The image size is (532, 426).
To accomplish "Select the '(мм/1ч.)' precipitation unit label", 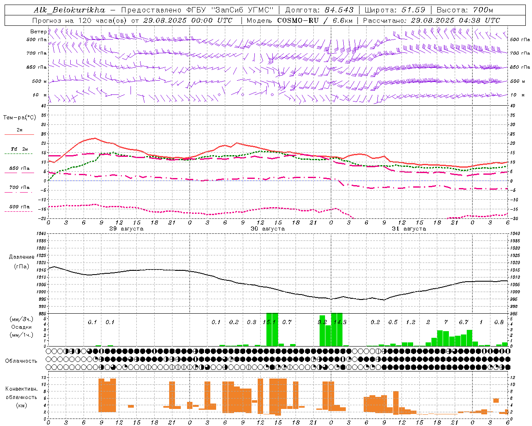I will click(x=22, y=335).
